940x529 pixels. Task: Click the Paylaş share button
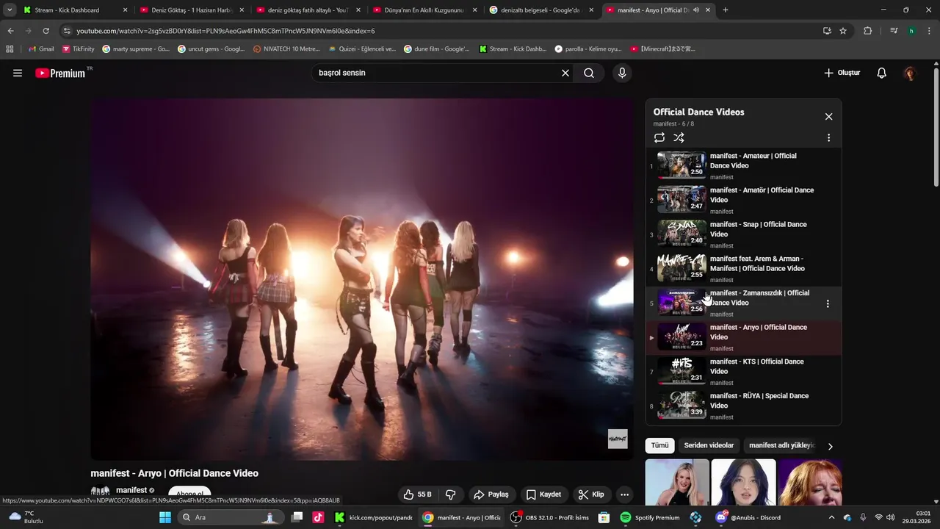click(x=491, y=494)
